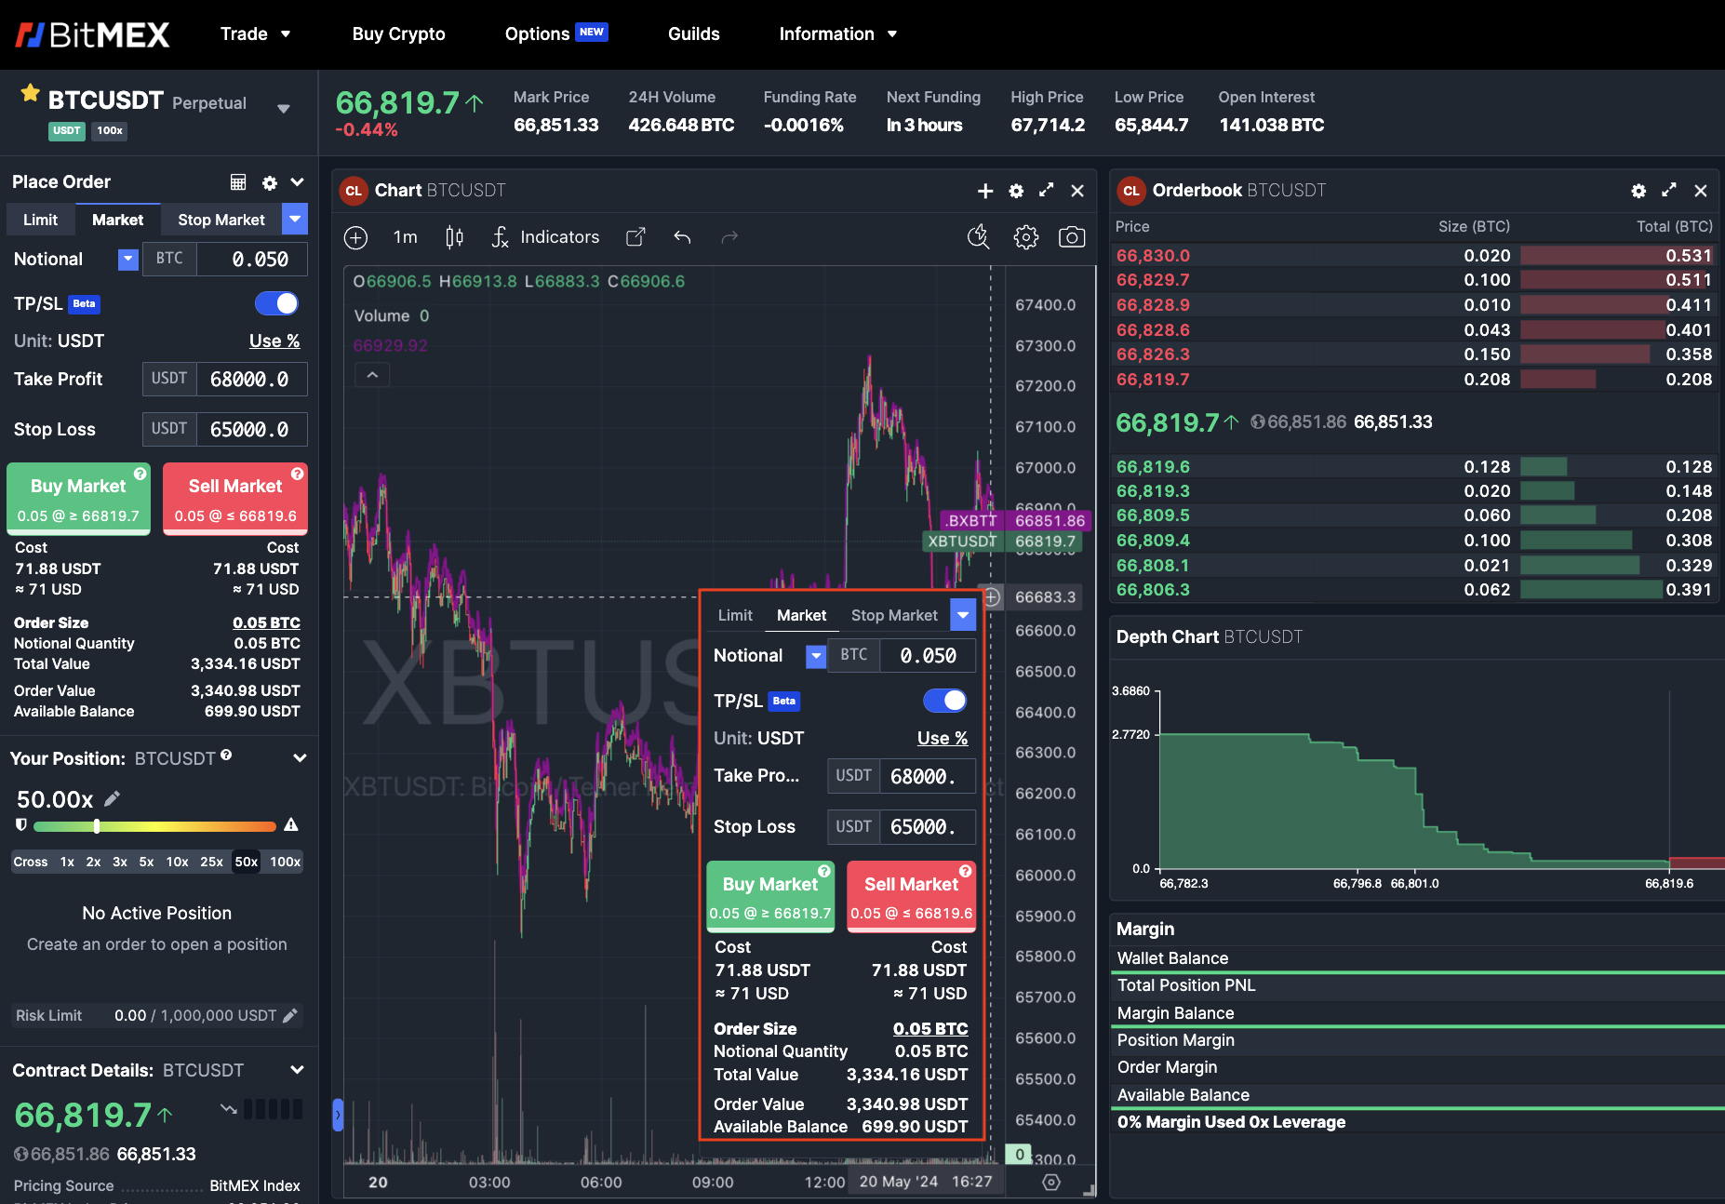The height and width of the screenshot is (1204, 1725).
Task: Open the BTCUSDT contract selector dropdown
Action: point(283,108)
